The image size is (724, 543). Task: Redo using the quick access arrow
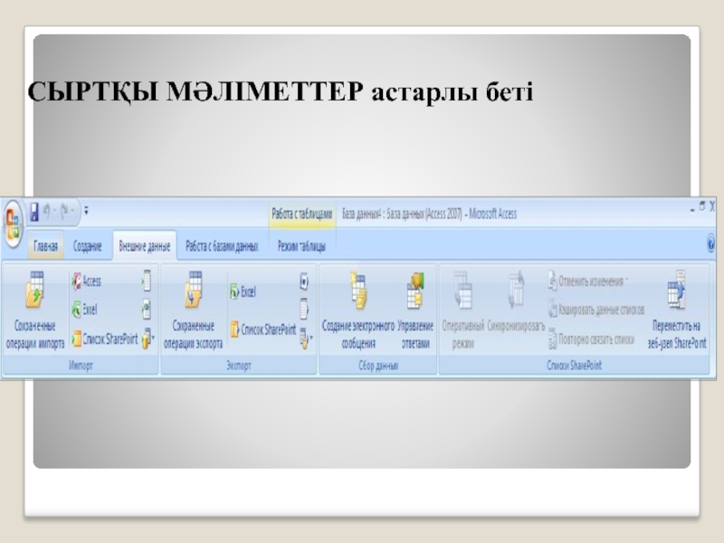[x=64, y=212]
